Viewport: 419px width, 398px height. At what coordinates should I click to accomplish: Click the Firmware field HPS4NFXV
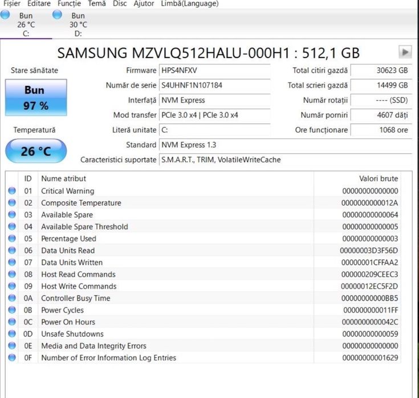214,71
